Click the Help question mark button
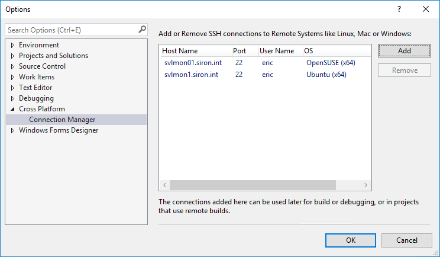440x257 pixels. (x=399, y=9)
